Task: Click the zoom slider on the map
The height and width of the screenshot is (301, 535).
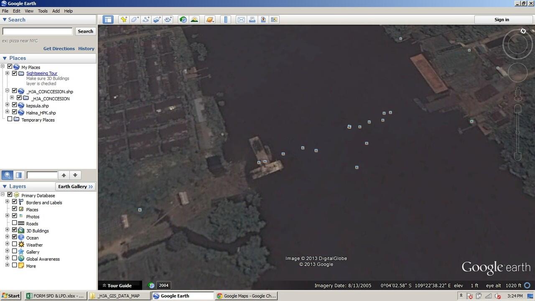Action: click(518, 132)
